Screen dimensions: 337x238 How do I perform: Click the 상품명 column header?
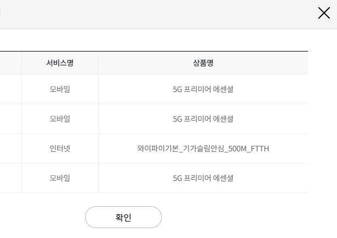[203, 63]
